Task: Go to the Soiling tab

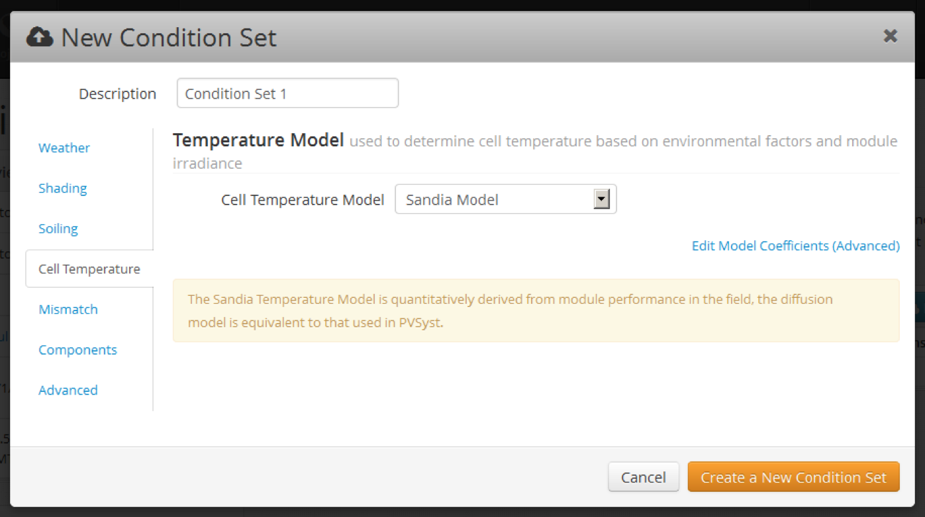Action: [58, 228]
